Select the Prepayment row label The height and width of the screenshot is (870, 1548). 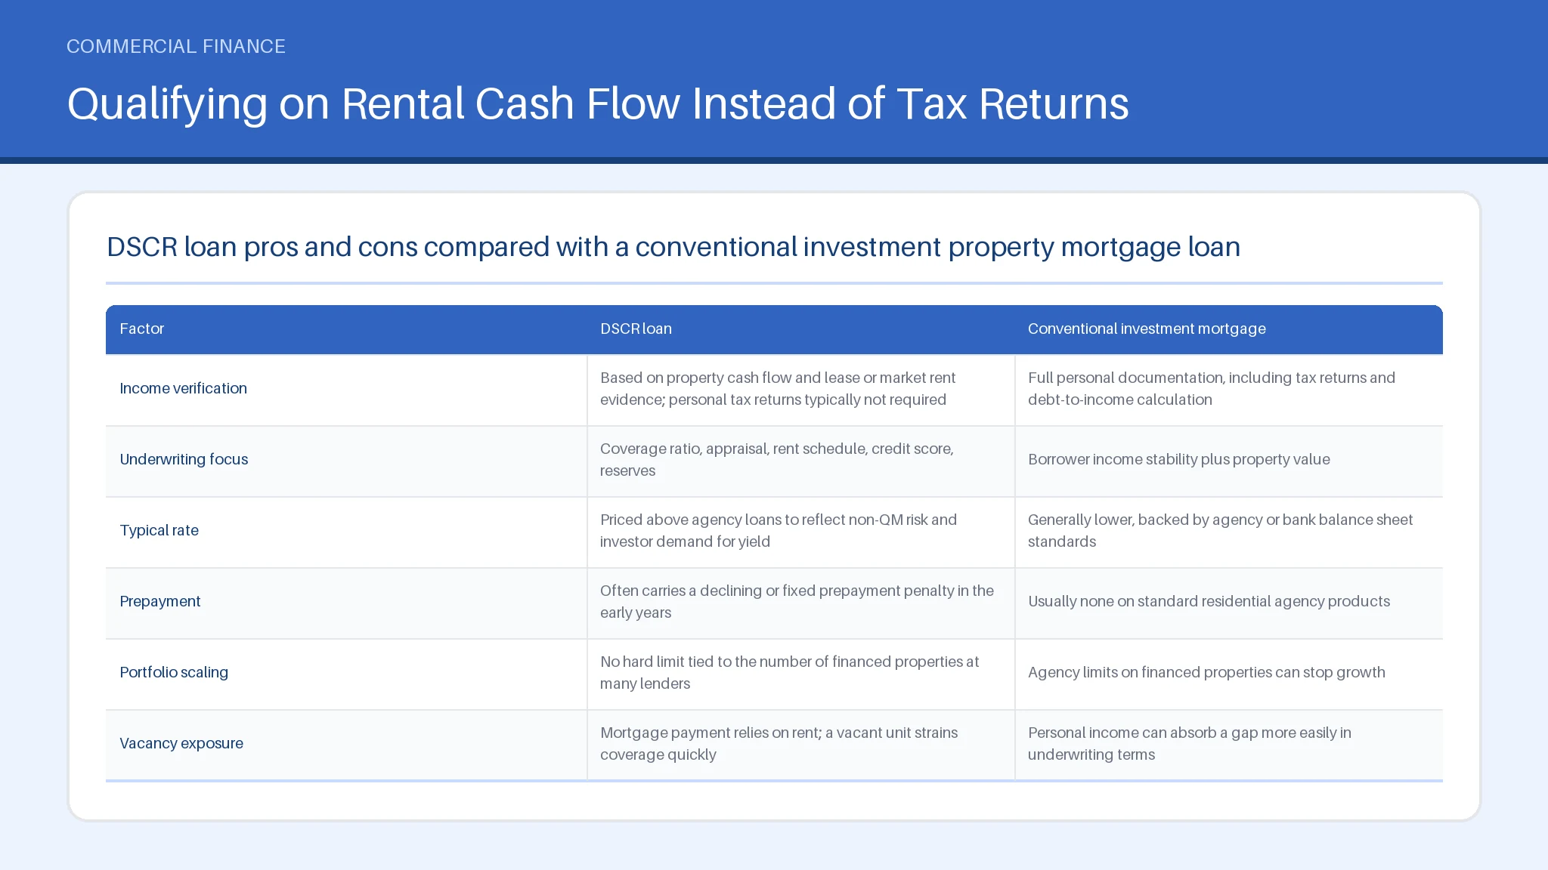(x=159, y=601)
